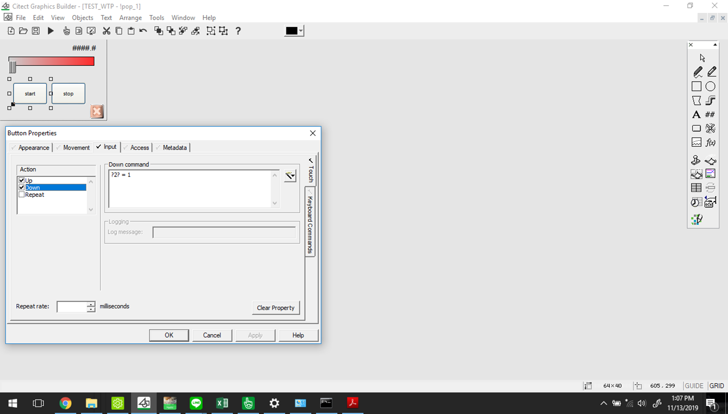
Task: Toggle the Down action checkbox
Action: 22,188
